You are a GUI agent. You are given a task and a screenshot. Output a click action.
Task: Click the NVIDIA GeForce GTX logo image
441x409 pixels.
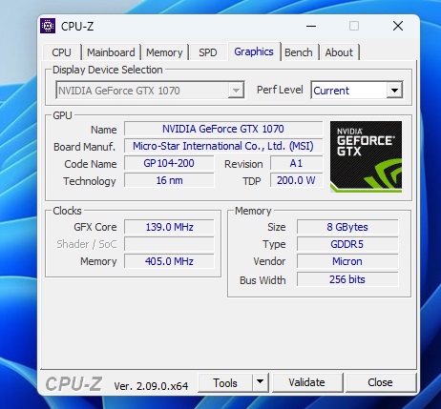366,156
